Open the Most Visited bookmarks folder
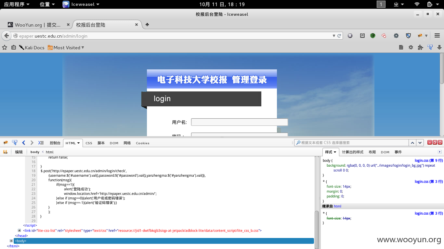Screen dimensions: 444x249 click(x=66, y=47)
